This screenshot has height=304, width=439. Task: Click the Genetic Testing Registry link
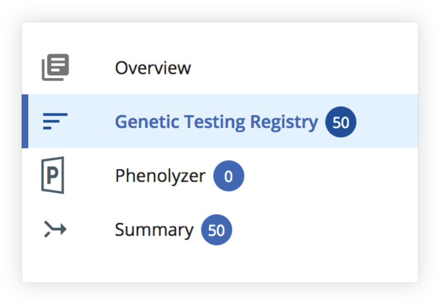pos(216,121)
